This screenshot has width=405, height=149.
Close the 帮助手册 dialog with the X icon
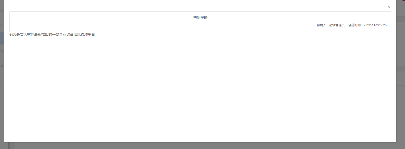point(389,7)
